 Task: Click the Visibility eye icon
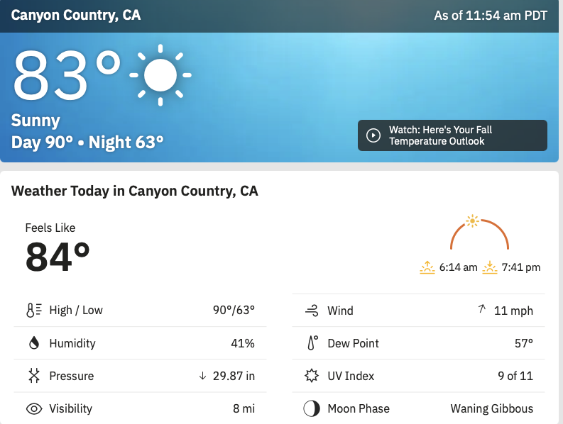pos(34,408)
